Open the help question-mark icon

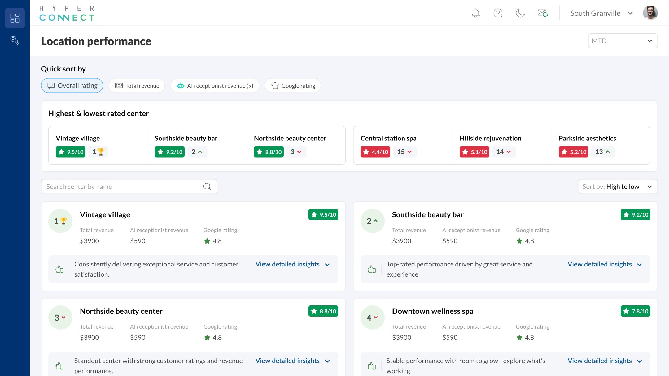498,13
